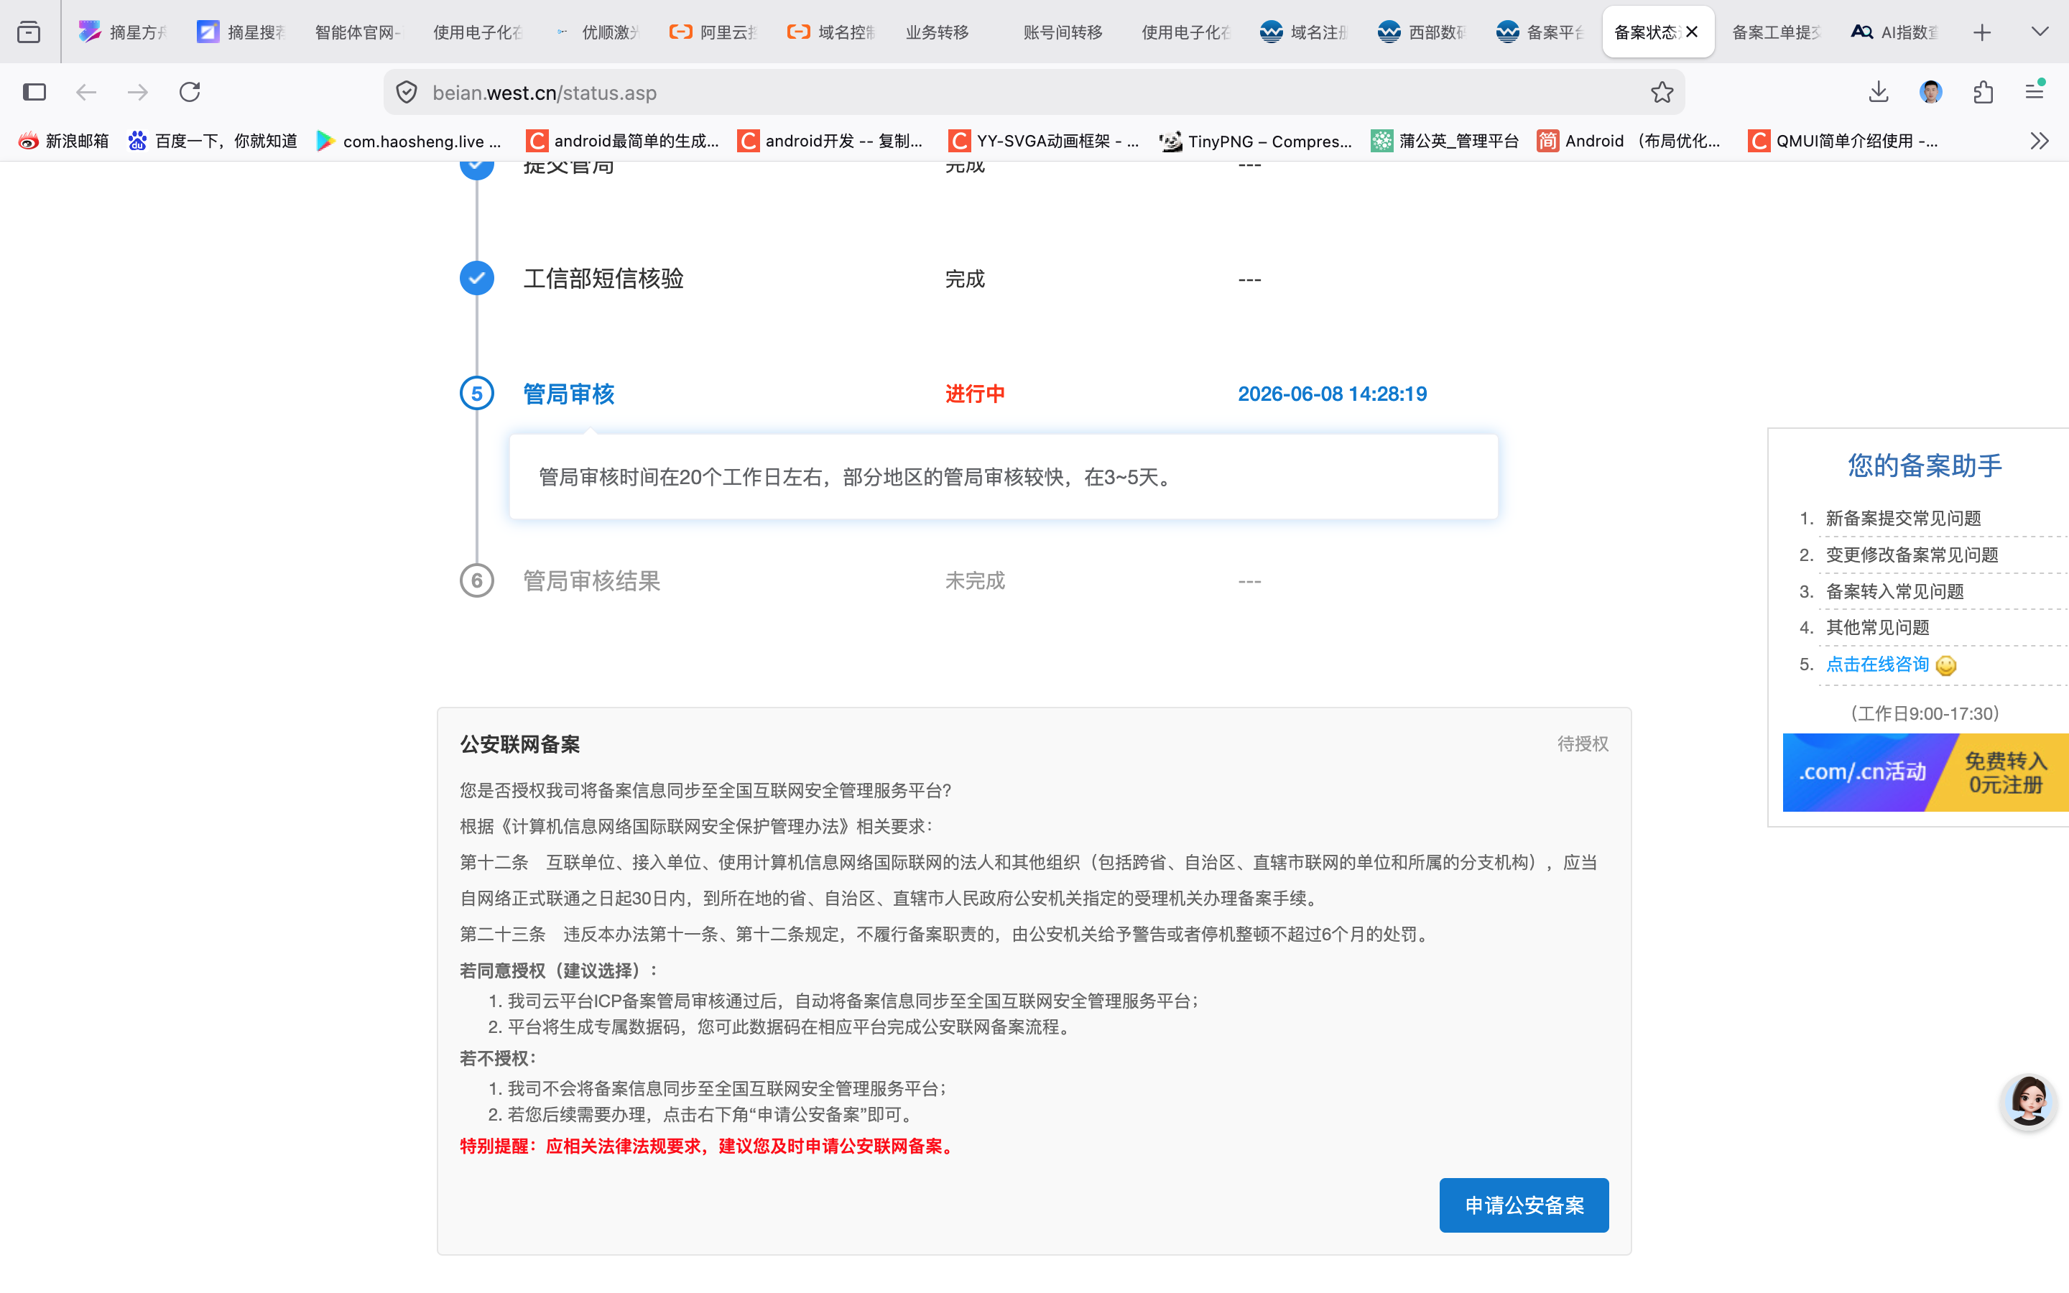2069x1293 pixels.
Task: Open the customer service avatar chat
Action: [2028, 1101]
